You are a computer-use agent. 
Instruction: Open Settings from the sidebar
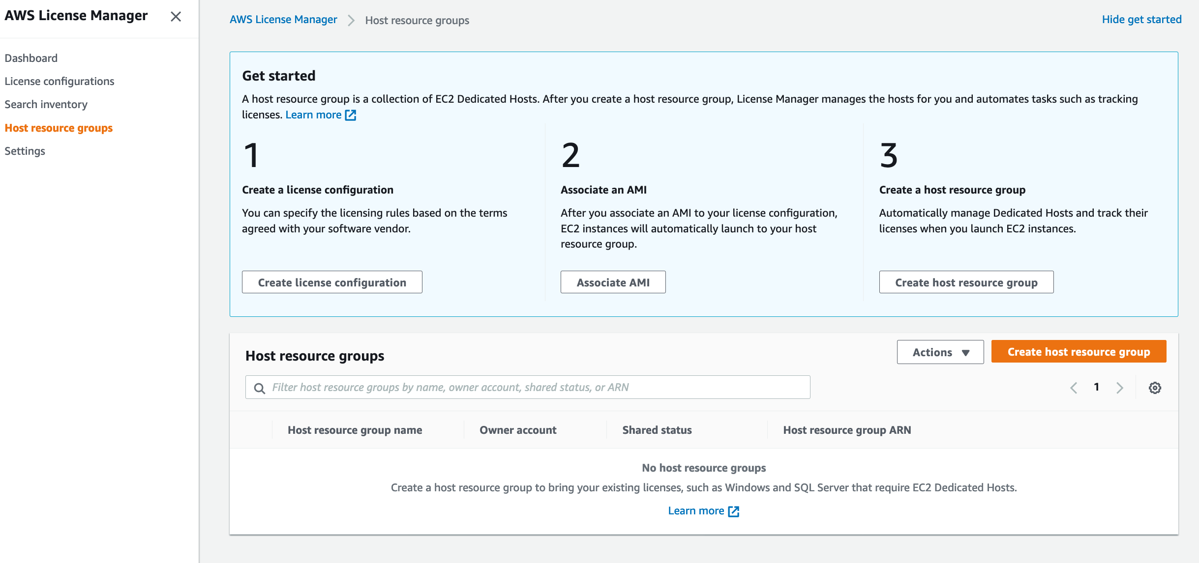pos(25,151)
